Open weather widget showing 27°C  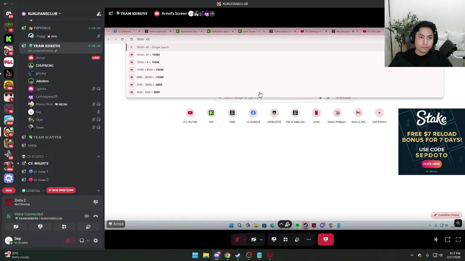click(x=16, y=255)
